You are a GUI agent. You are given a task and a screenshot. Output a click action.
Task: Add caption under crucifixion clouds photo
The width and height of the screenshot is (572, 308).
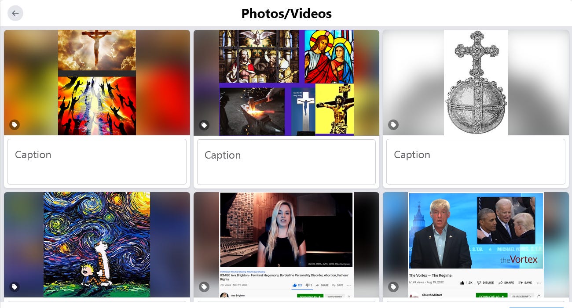click(x=97, y=162)
